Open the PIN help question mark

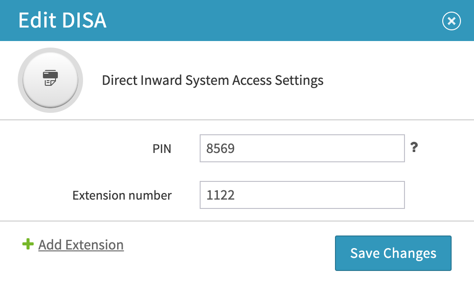point(414,147)
